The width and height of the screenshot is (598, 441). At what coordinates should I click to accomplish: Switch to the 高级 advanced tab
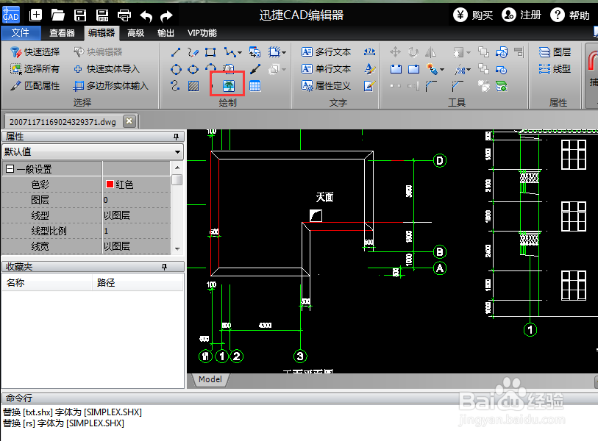point(136,33)
